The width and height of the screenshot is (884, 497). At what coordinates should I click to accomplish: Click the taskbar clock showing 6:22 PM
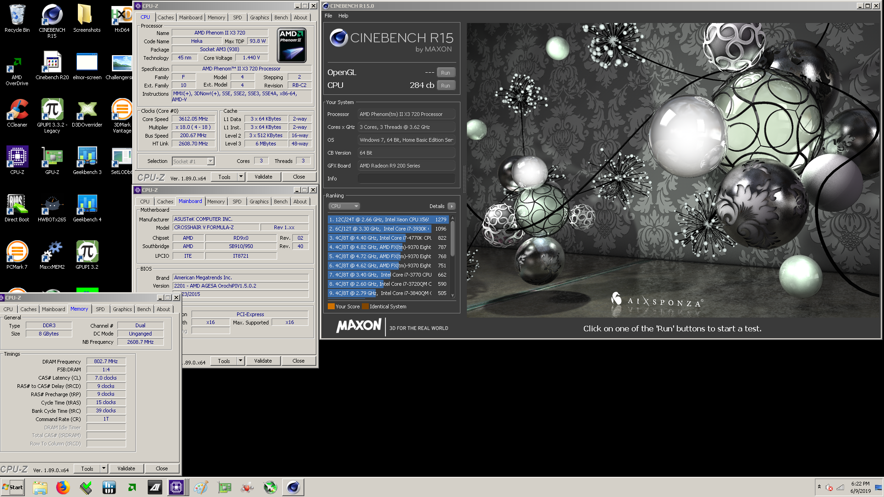(860, 487)
